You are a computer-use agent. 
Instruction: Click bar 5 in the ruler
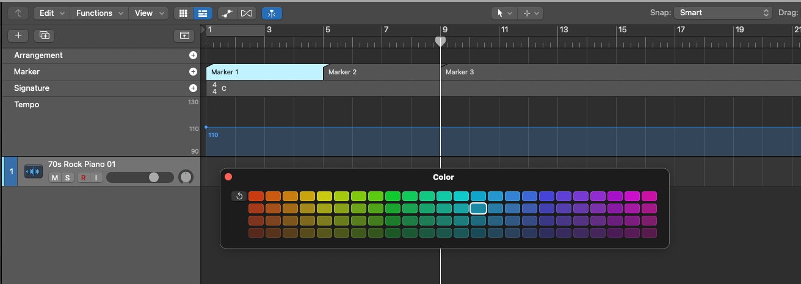pyautogui.click(x=327, y=29)
